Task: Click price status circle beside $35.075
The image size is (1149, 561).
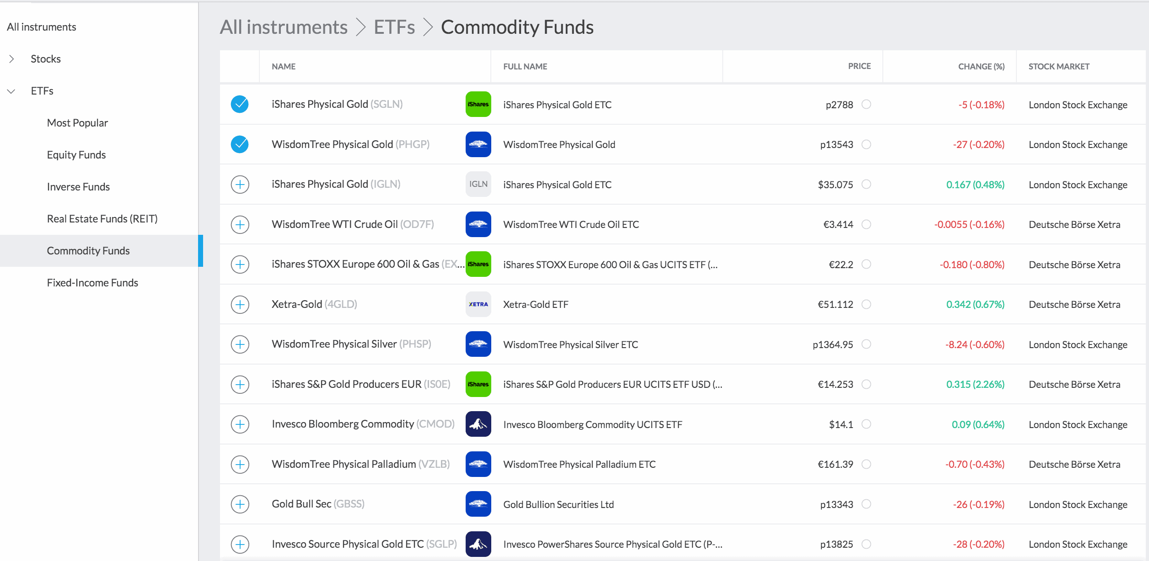Action: pyautogui.click(x=866, y=184)
